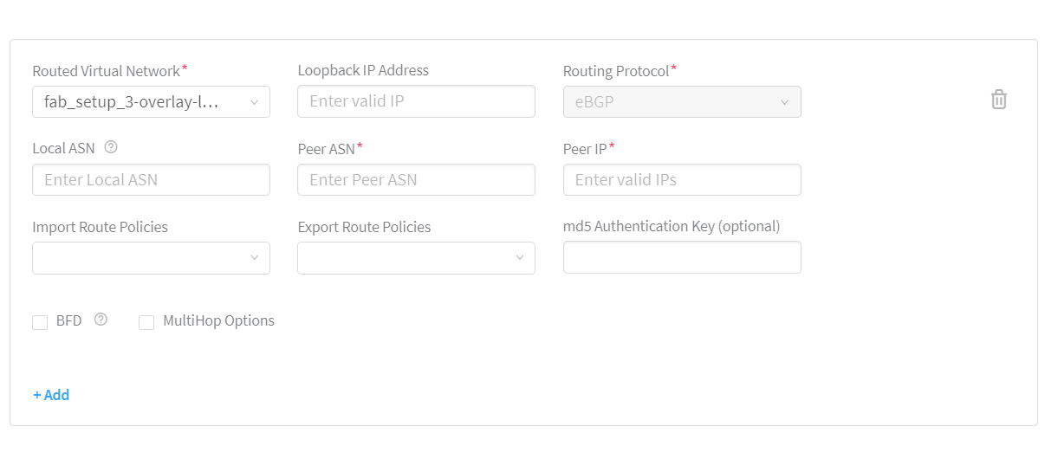Click the Peer IP input field

[x=682, y=180]
